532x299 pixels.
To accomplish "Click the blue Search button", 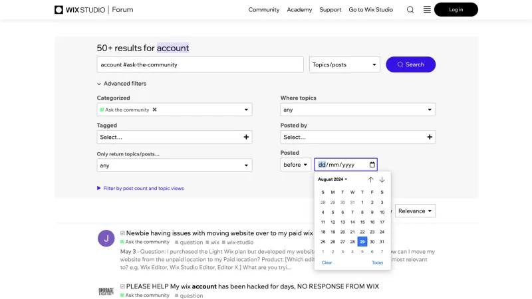I will point(410,64).
